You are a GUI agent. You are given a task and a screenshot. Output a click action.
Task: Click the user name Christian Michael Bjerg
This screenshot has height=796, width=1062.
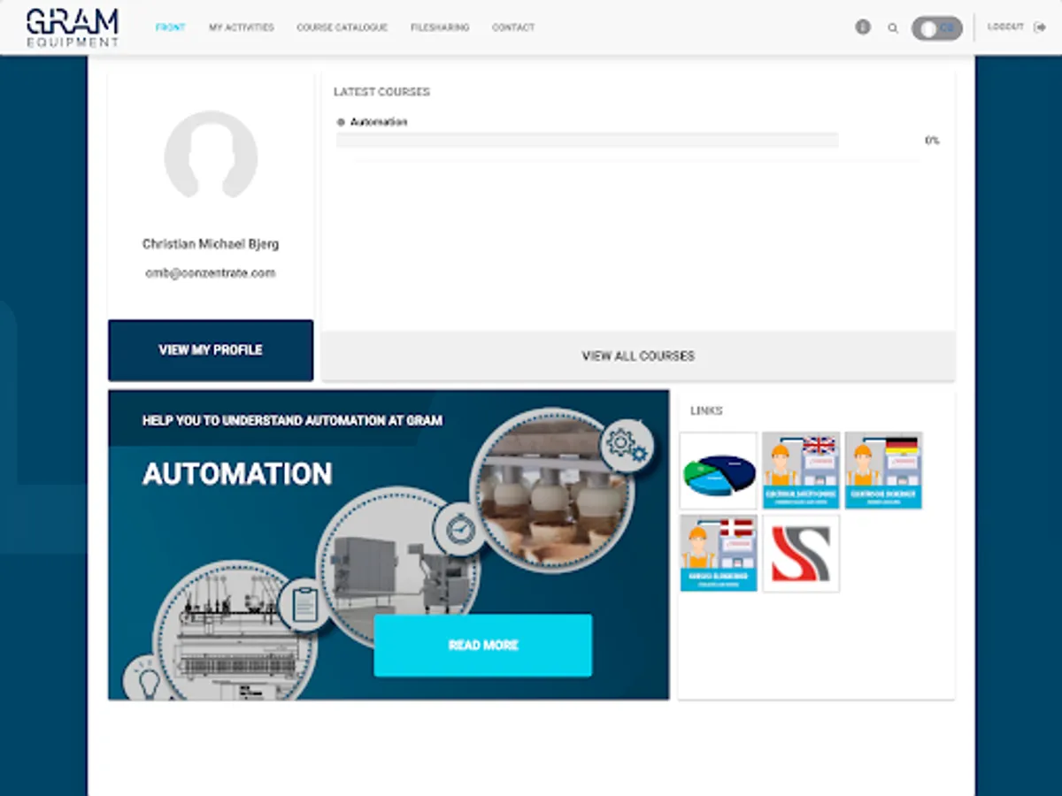pyautogui.click(x=211, y=244)
